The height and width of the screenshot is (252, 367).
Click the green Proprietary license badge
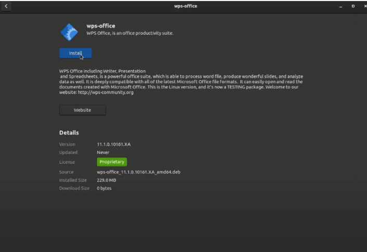click(x=112, y=162)
